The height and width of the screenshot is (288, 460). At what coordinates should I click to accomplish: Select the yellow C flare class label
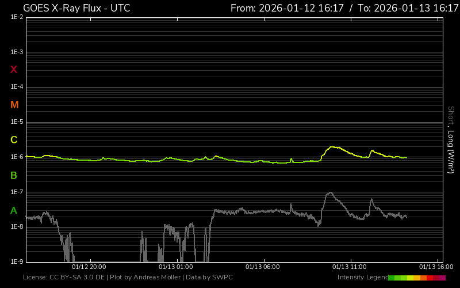(x=14, y=140)
